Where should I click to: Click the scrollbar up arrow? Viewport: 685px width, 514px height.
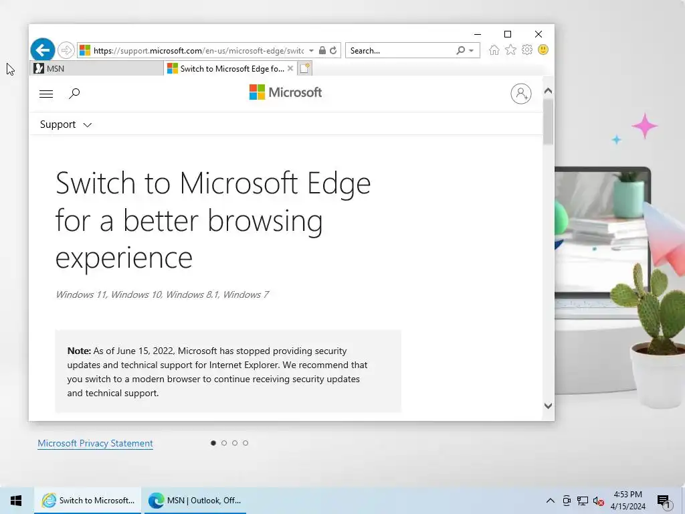click(x=548, y=91)
